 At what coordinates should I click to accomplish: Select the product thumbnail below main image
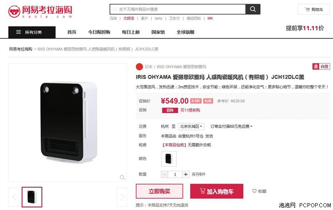click(32, 197)
